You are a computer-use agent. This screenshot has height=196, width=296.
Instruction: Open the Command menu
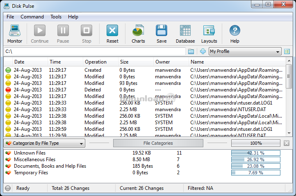coord(32,17)
